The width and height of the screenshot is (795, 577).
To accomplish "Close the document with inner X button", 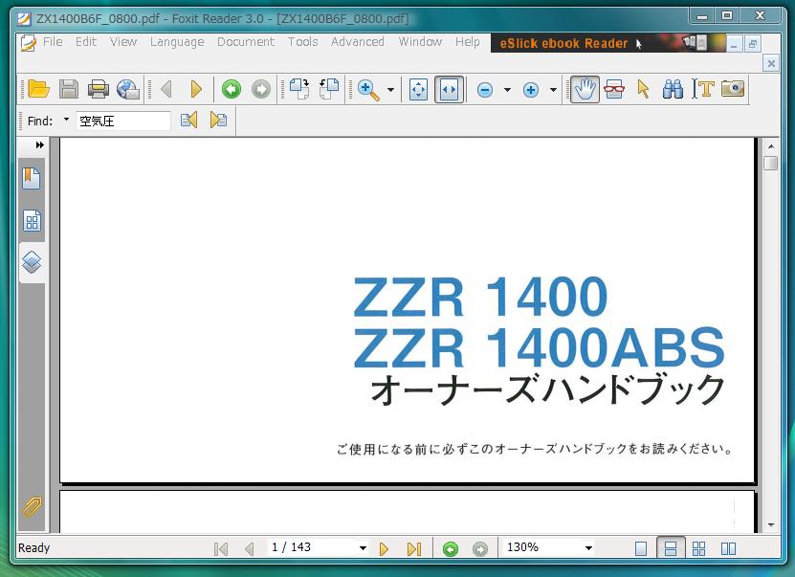I will coord(771,63).
